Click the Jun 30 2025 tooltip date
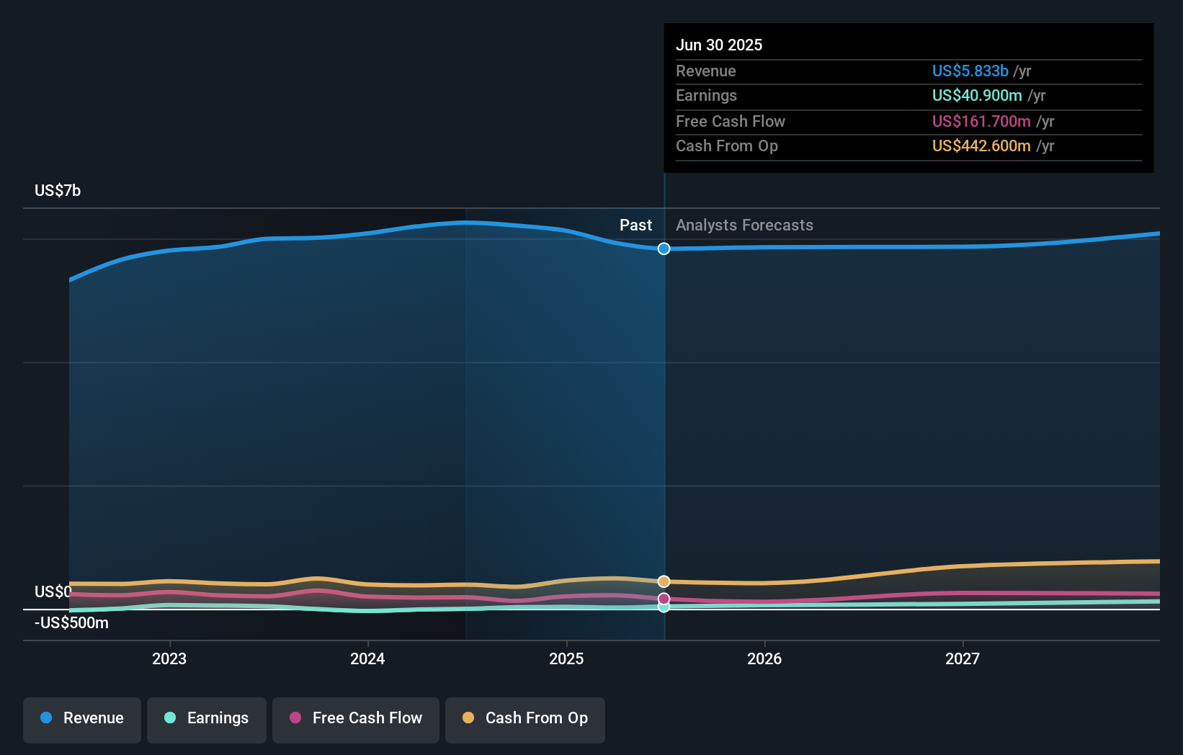The image size is (1183, 755). click(x=719, y=45)
